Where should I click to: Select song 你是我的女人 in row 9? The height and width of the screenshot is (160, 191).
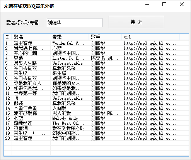[x=27, y=83]
